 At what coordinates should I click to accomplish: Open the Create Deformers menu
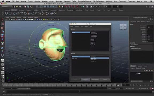pos(84,1)
